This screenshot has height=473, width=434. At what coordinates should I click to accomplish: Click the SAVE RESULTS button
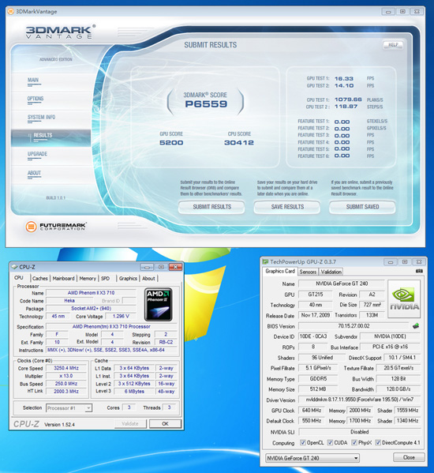click(x=287, y=207)
